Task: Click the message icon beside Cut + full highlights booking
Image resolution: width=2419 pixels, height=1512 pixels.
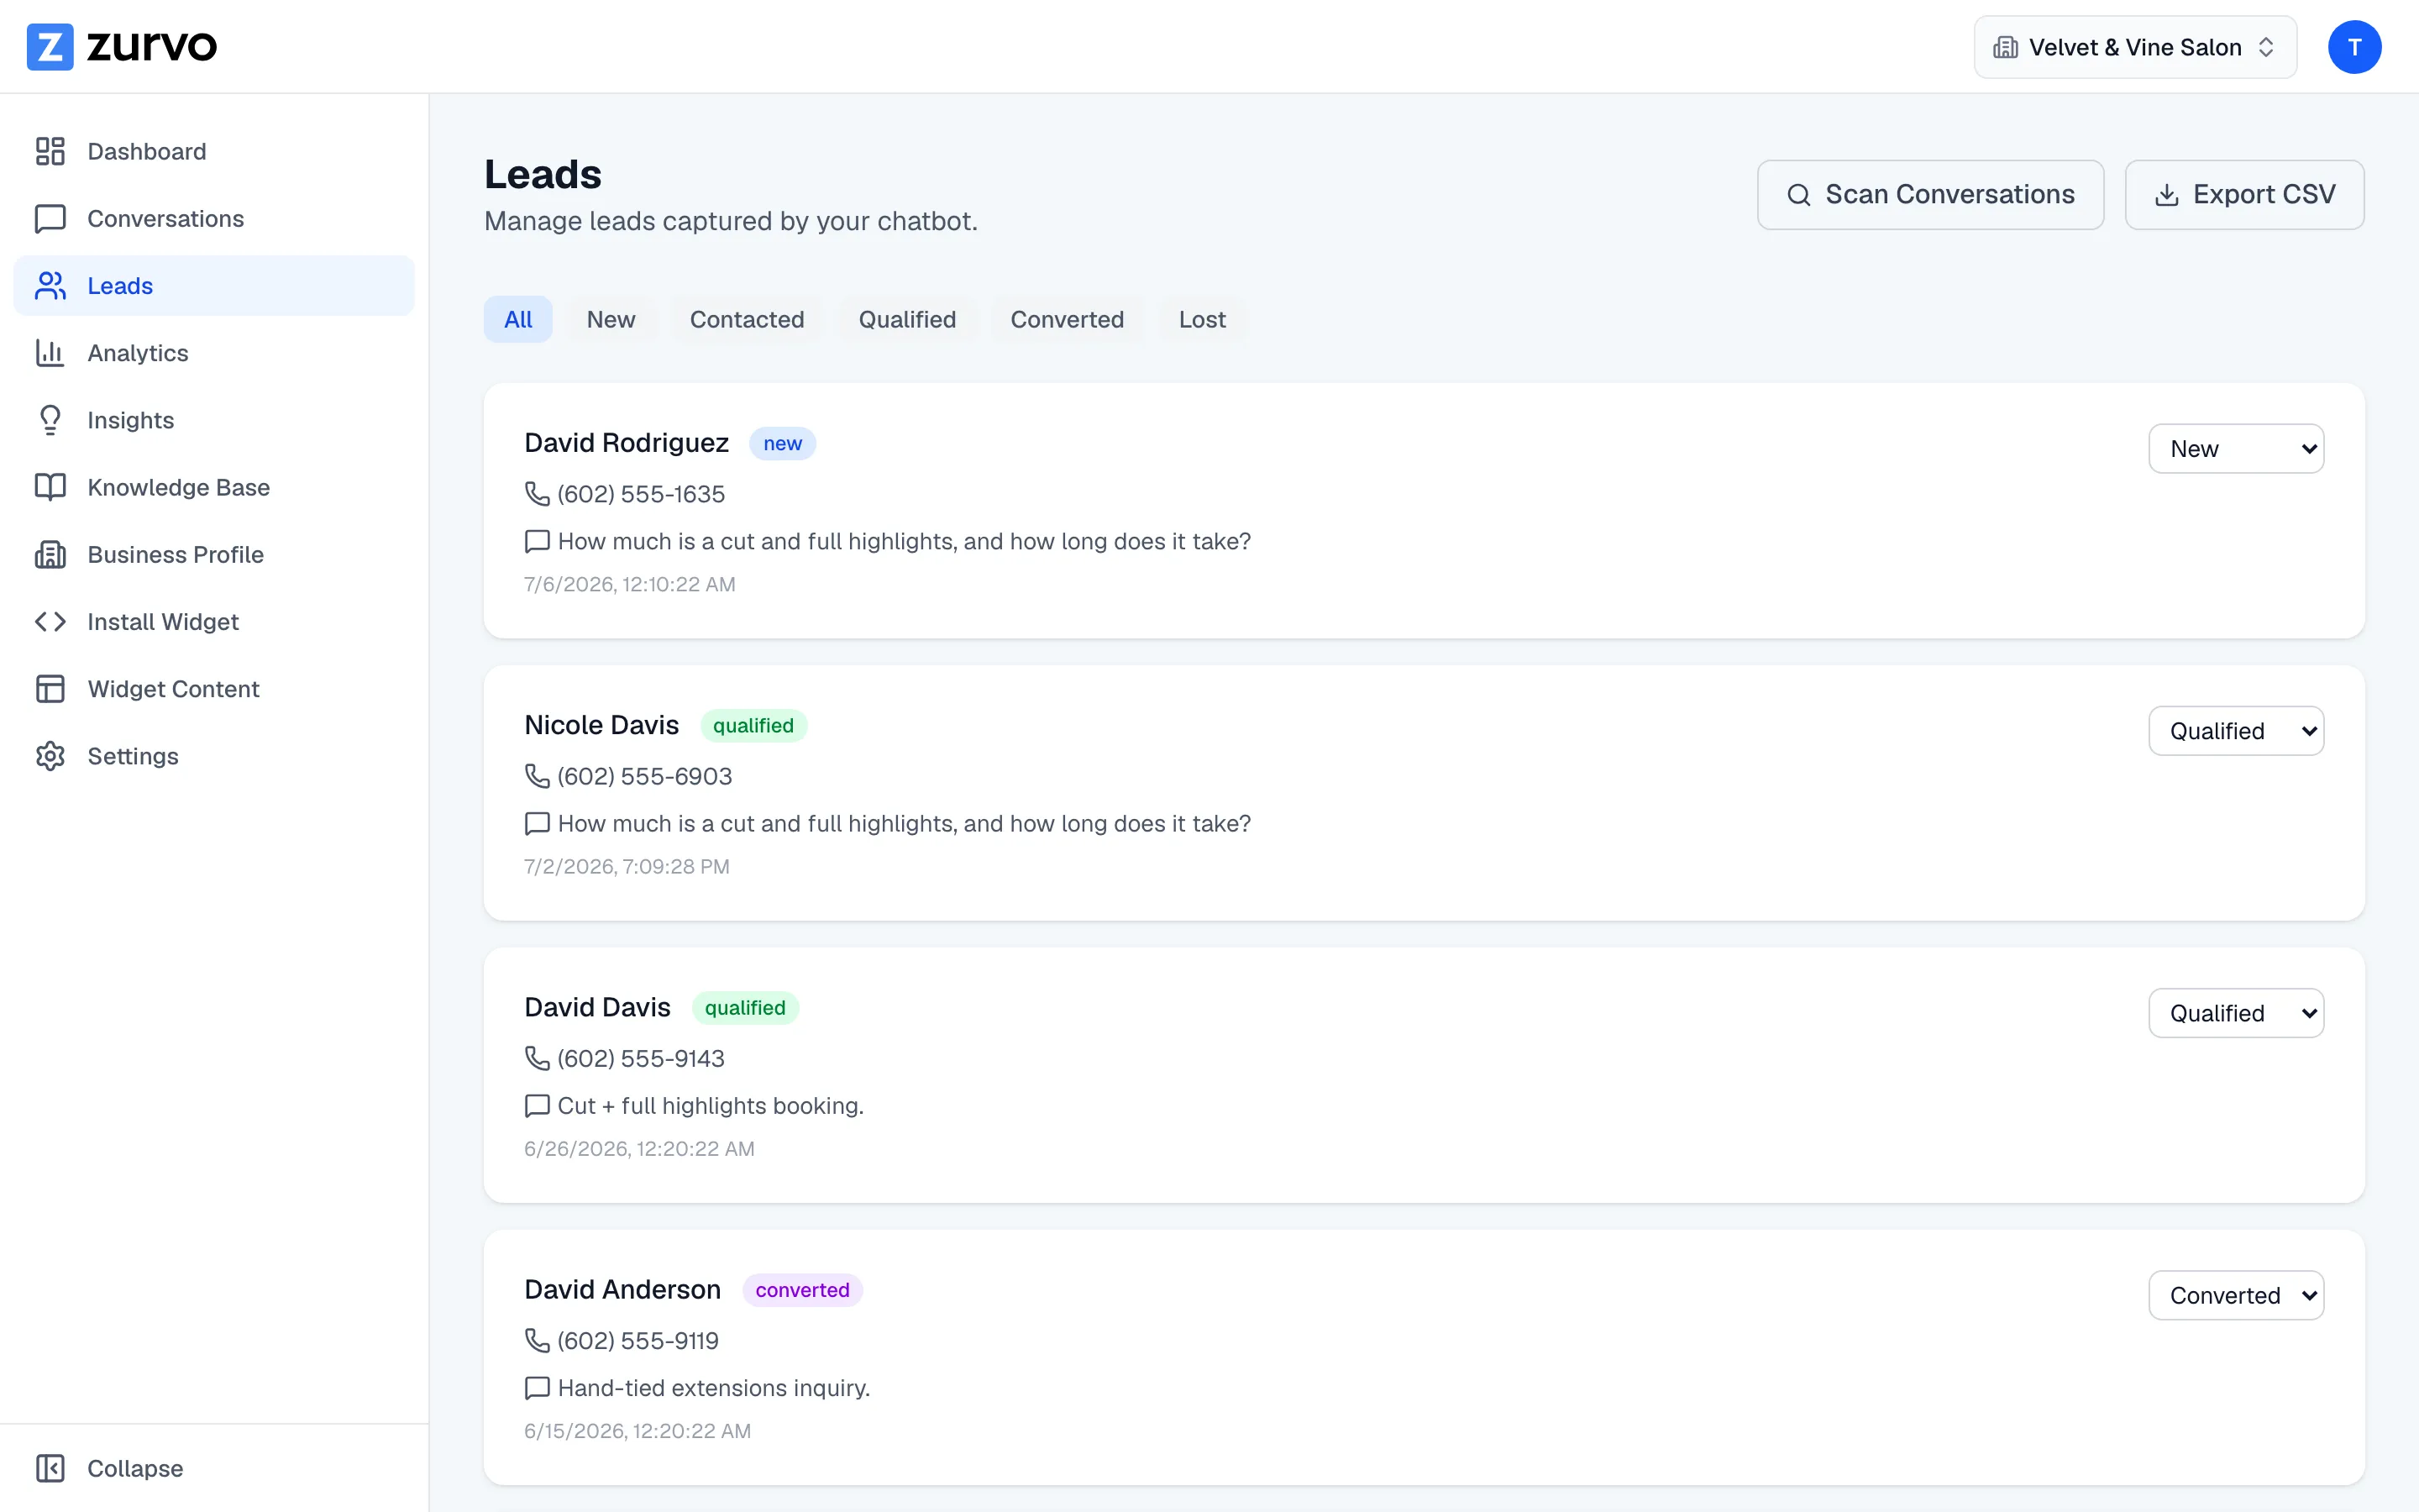Action: 538,1106
